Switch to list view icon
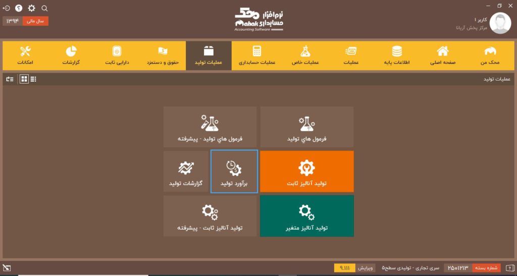Image resolution: width=517 pixels, height=276 pixels. (x=33, y=79)
